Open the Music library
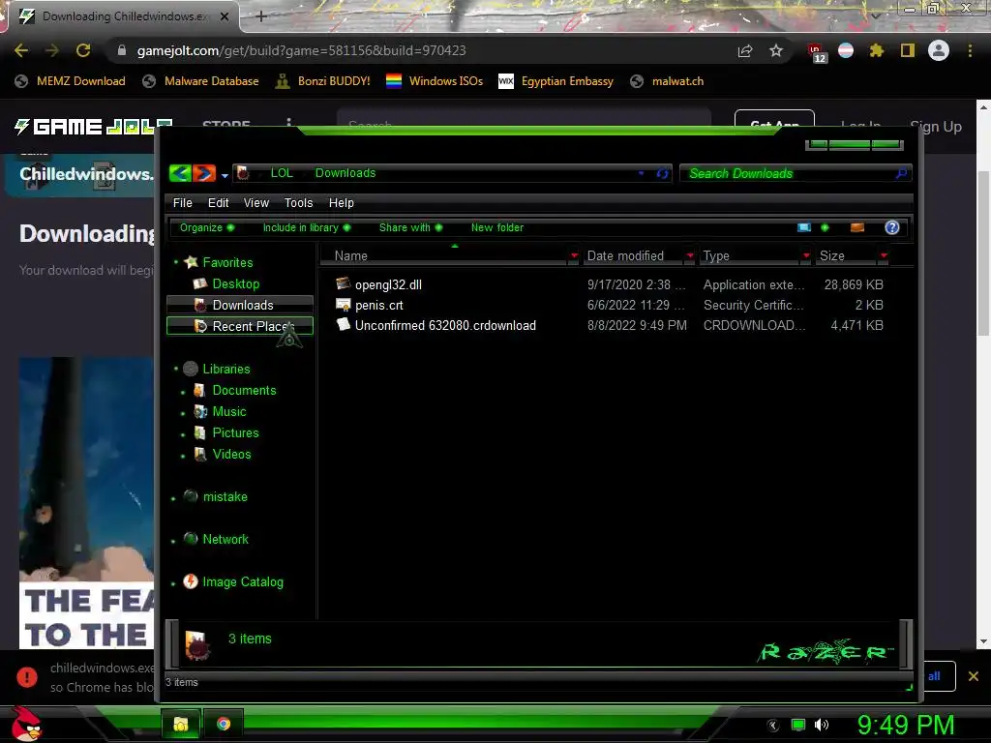 (228, 412)
